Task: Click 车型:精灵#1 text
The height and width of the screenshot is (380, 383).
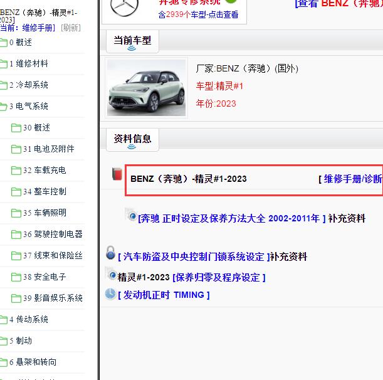Action: click(219, 87)
